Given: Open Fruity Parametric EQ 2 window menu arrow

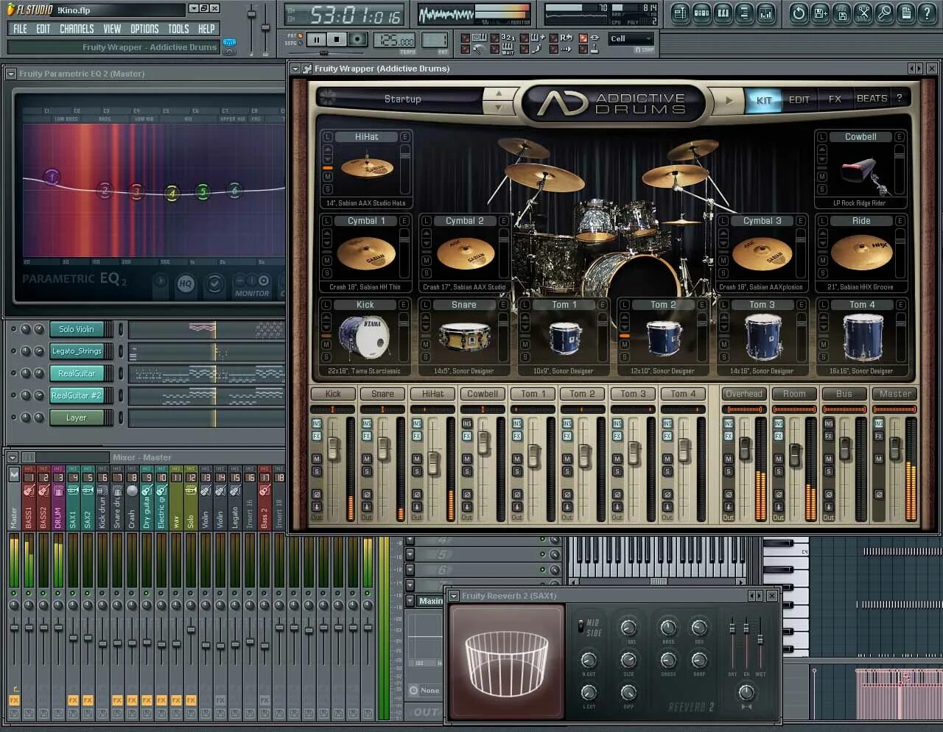Looking at the screenshot, I should (11, 74).
